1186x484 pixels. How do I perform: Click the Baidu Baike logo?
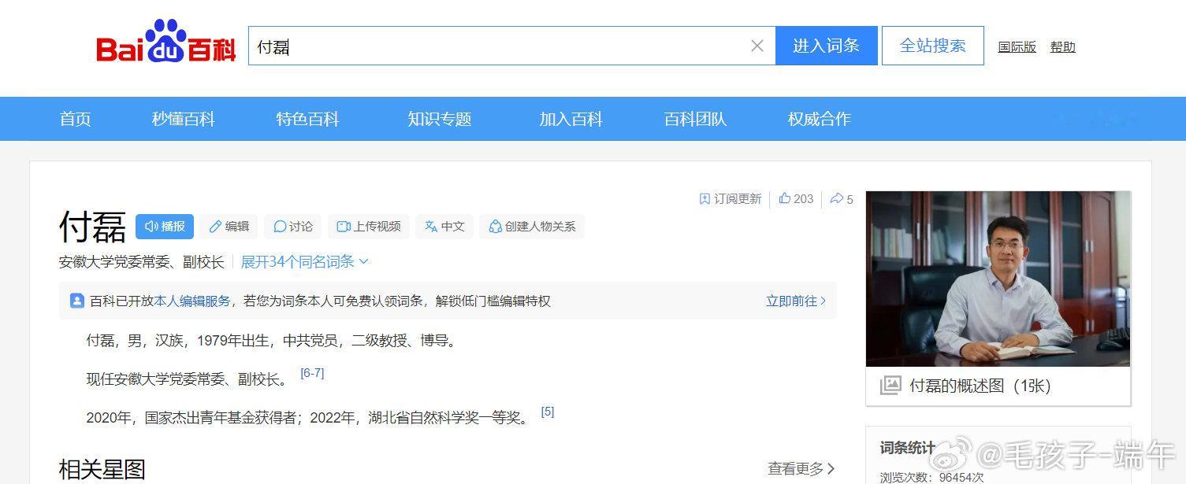(166, 42)
